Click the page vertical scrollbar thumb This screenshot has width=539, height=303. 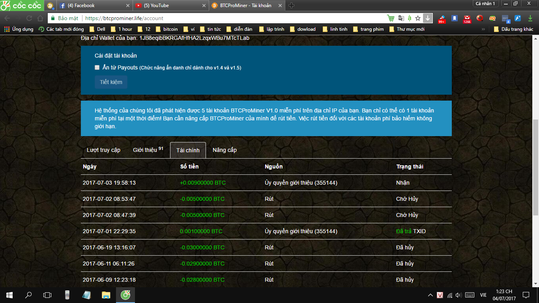click(535, 168)
